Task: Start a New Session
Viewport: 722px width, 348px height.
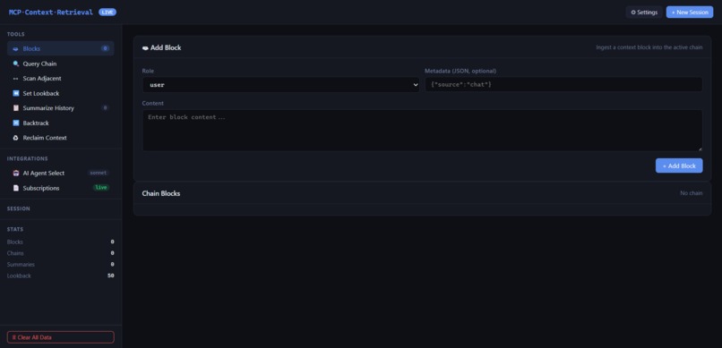Action: (x=690, y=13)
